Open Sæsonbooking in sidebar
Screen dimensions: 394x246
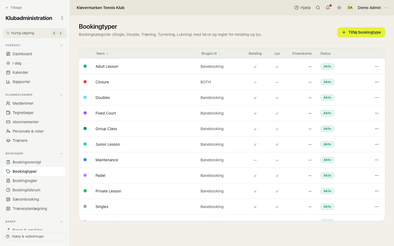coord(34,199)
